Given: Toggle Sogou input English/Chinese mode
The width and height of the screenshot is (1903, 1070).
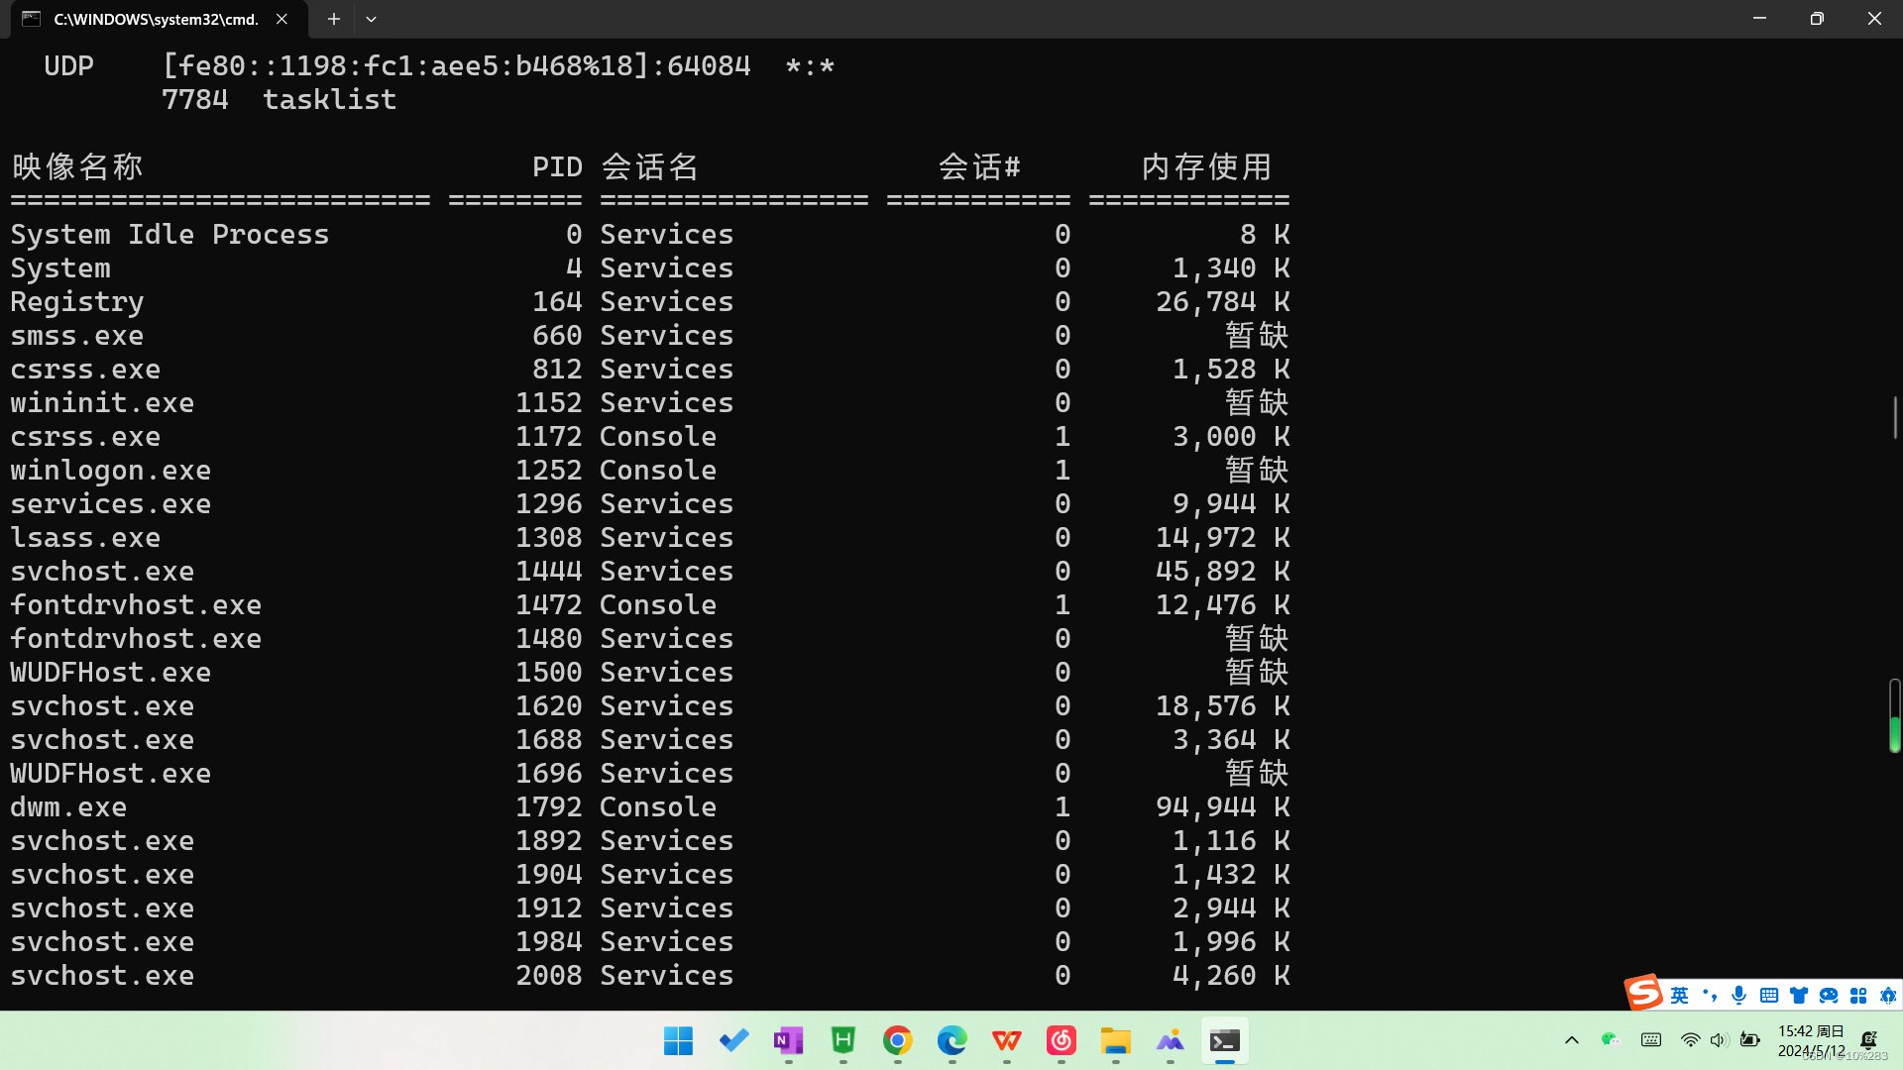Looking at the screenshot, I should (x=1679, y=996).
